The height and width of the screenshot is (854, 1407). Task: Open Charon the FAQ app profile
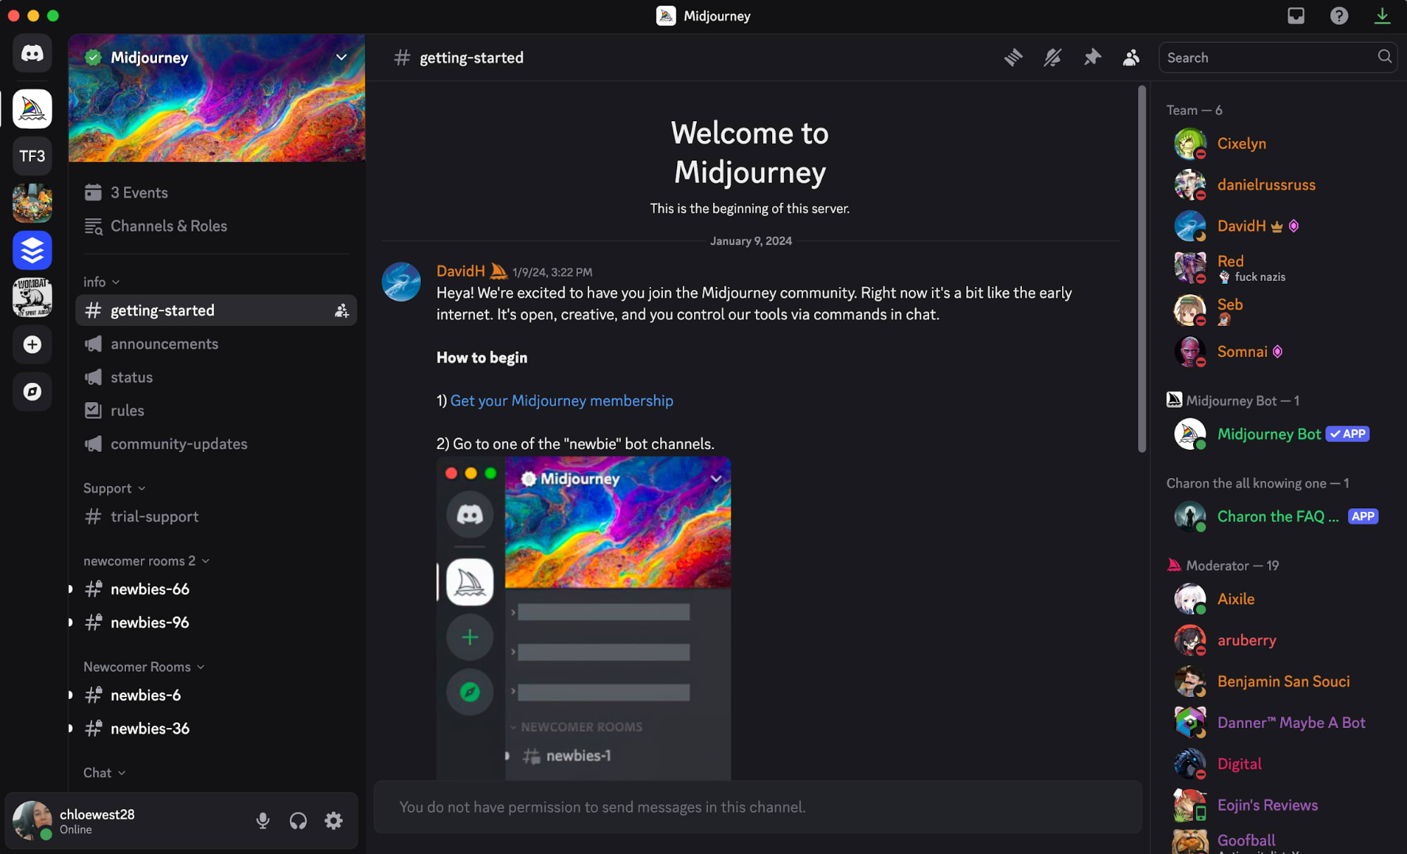click(x=1277, y=516)
